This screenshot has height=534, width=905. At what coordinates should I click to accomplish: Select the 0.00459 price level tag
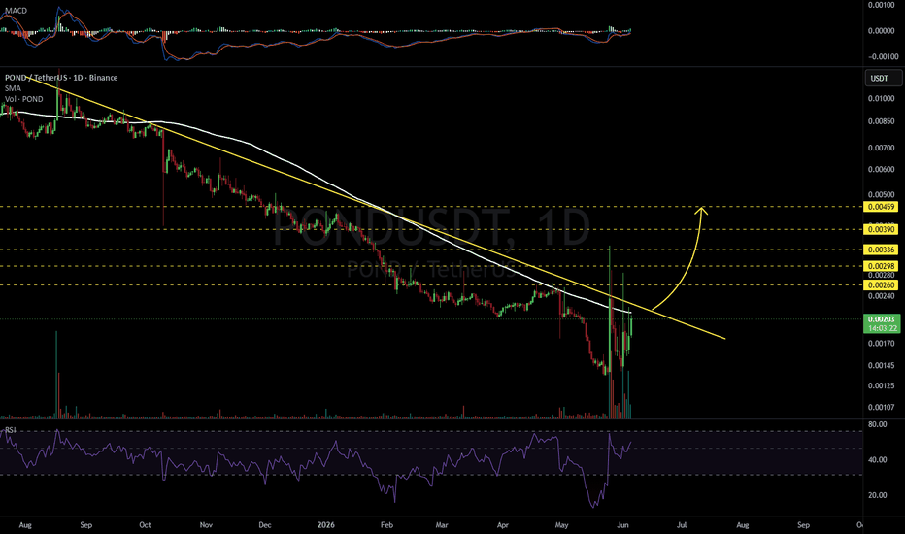(881, 207)
